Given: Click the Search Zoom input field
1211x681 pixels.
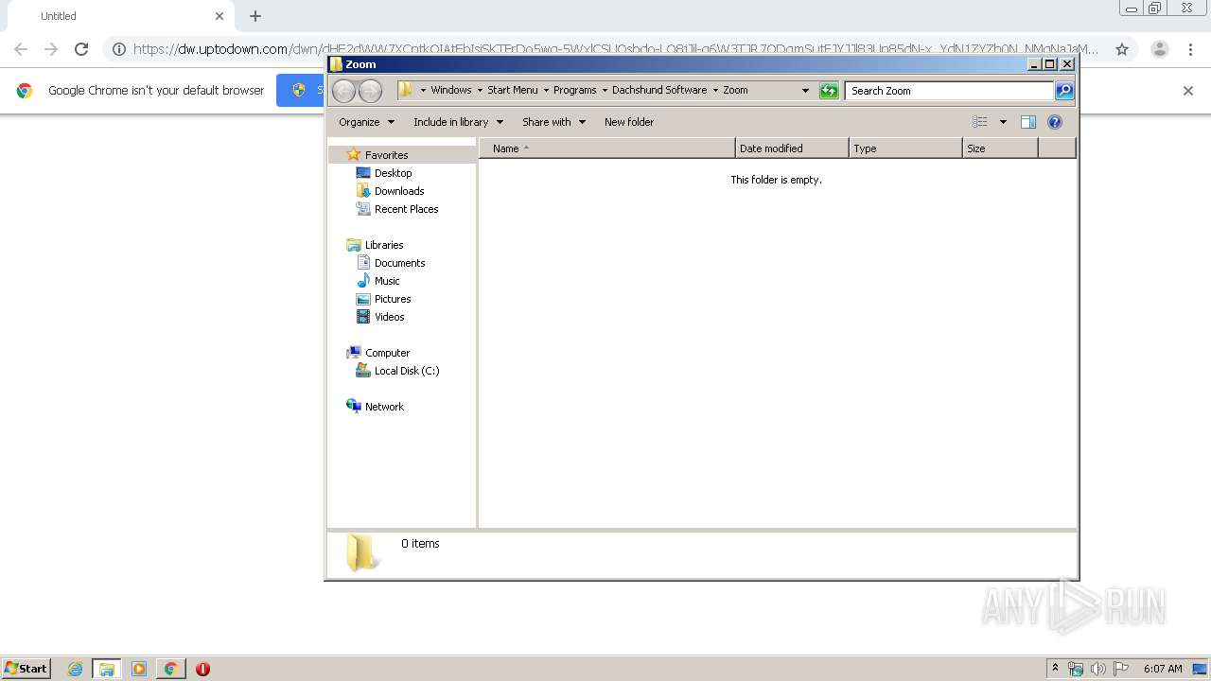Looking at the screenshot, I should [x=949, y=91].
